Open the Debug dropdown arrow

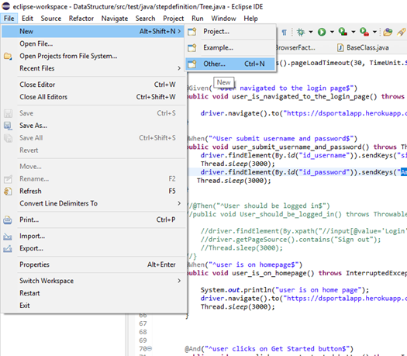coord(311,32)
